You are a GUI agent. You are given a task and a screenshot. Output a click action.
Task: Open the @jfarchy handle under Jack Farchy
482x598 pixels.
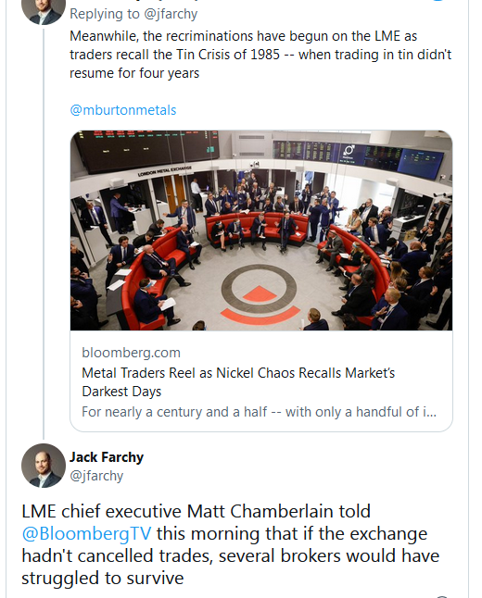coord(96,476)
